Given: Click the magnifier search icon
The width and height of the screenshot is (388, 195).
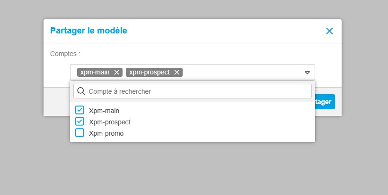Looking at the screenshot, I should coord(81,91).
